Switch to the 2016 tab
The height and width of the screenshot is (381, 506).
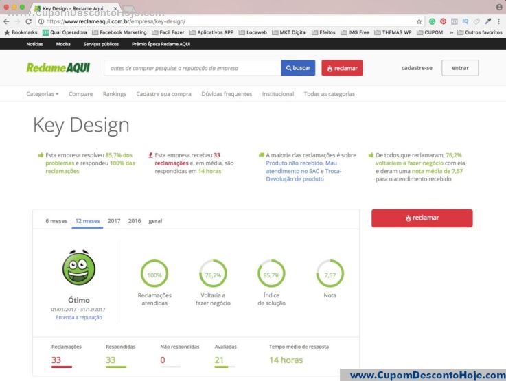coord(135,221)
